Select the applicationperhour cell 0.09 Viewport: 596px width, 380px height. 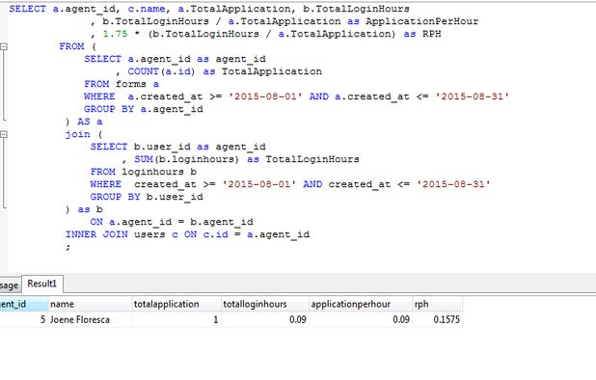(361, 319)
